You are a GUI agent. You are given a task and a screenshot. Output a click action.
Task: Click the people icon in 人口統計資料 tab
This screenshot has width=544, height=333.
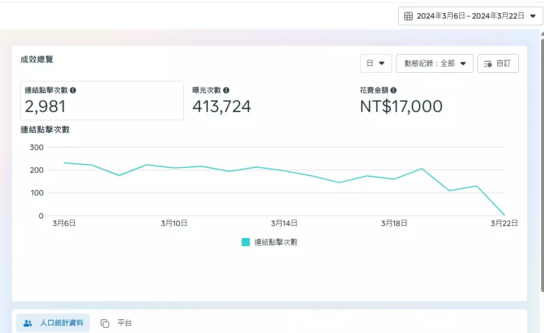[28, 323]
